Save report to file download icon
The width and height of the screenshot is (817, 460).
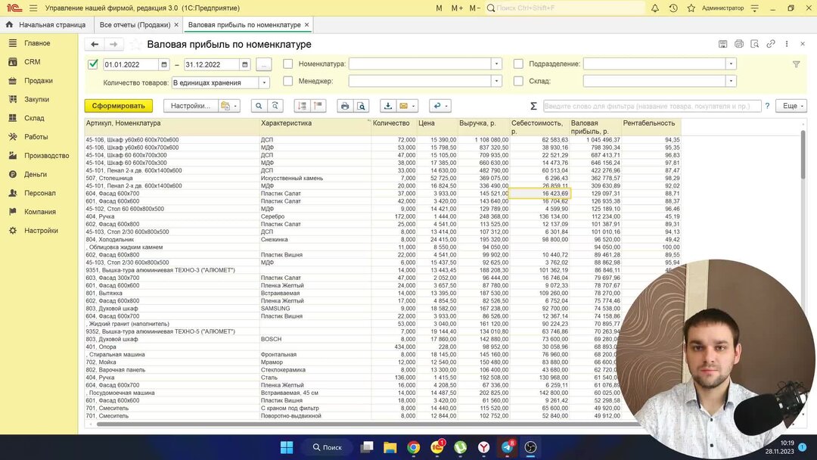tap(388, 106)
